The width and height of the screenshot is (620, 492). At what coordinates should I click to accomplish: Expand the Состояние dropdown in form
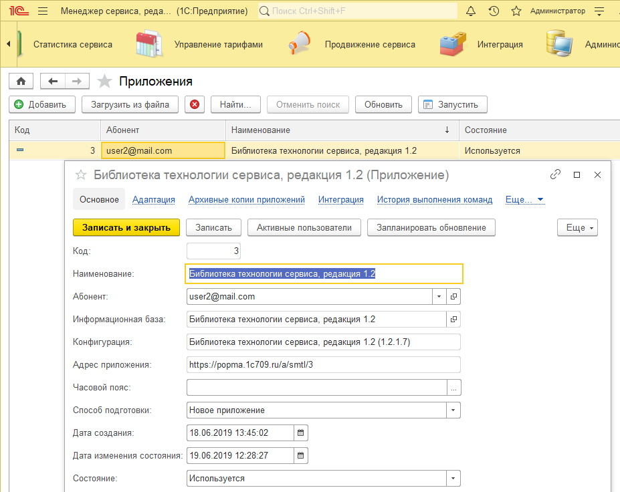tap(453, 479)
